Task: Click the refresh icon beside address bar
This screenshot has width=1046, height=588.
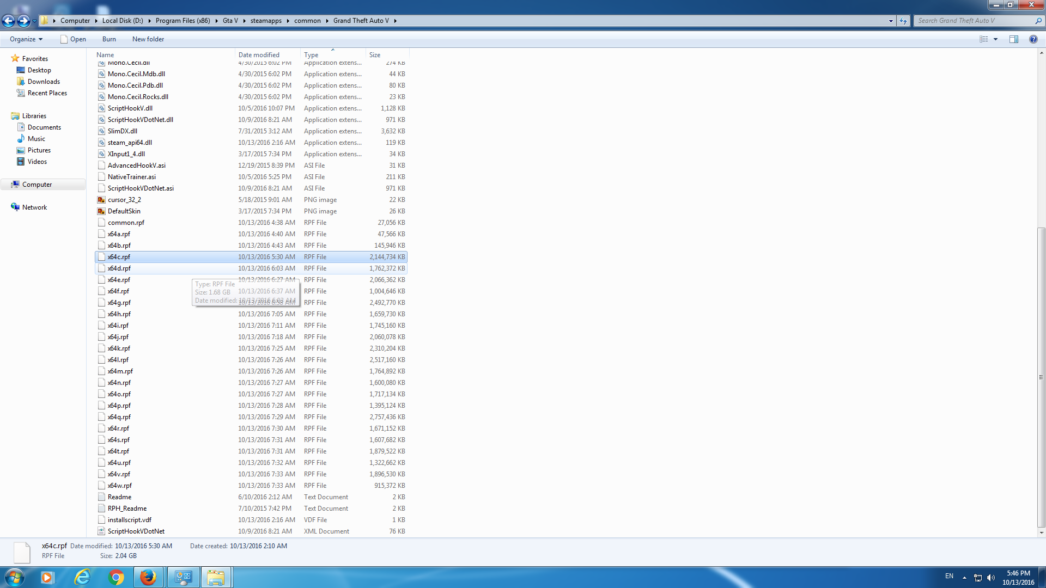Action: [x=903, y=21]
